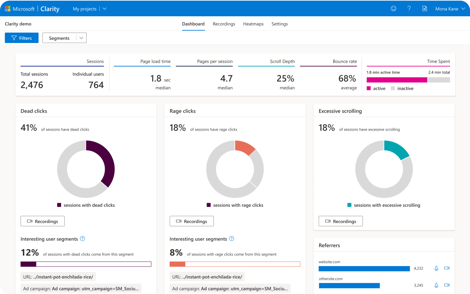Click the Microsoft Clarity logo
470x294 pixels.
[32, 9]
